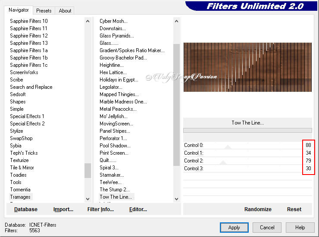Adjust the Control 0 slider
Image resolution: width=319 pixels, height=237 pixels.
(228, 147)
